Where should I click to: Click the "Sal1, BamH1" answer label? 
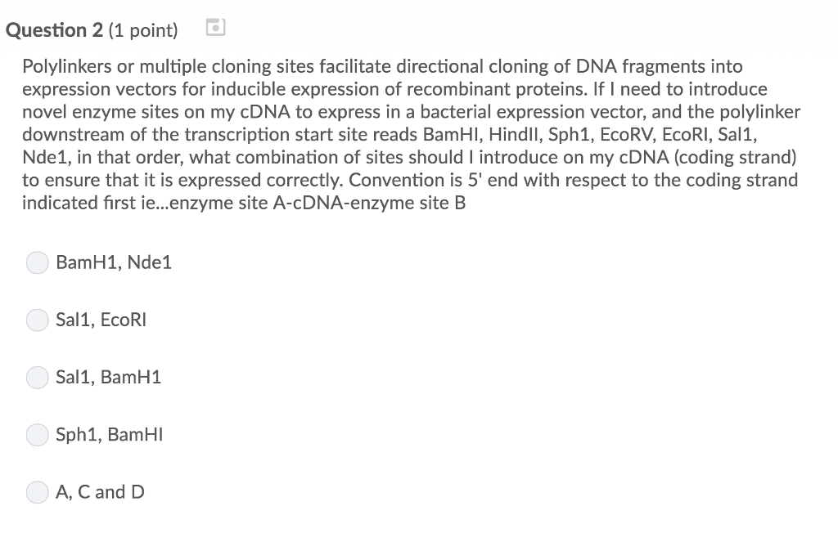pyautogui.click(x=109, y=377)
